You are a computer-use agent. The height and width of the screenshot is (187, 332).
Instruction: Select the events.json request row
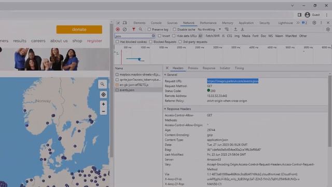coord(139,90)
